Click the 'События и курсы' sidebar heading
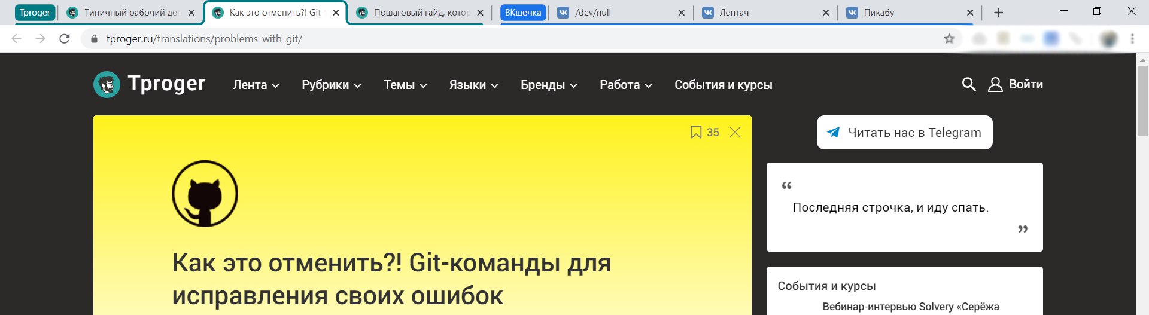This screenshot has width=1149, height=315. 826,286
